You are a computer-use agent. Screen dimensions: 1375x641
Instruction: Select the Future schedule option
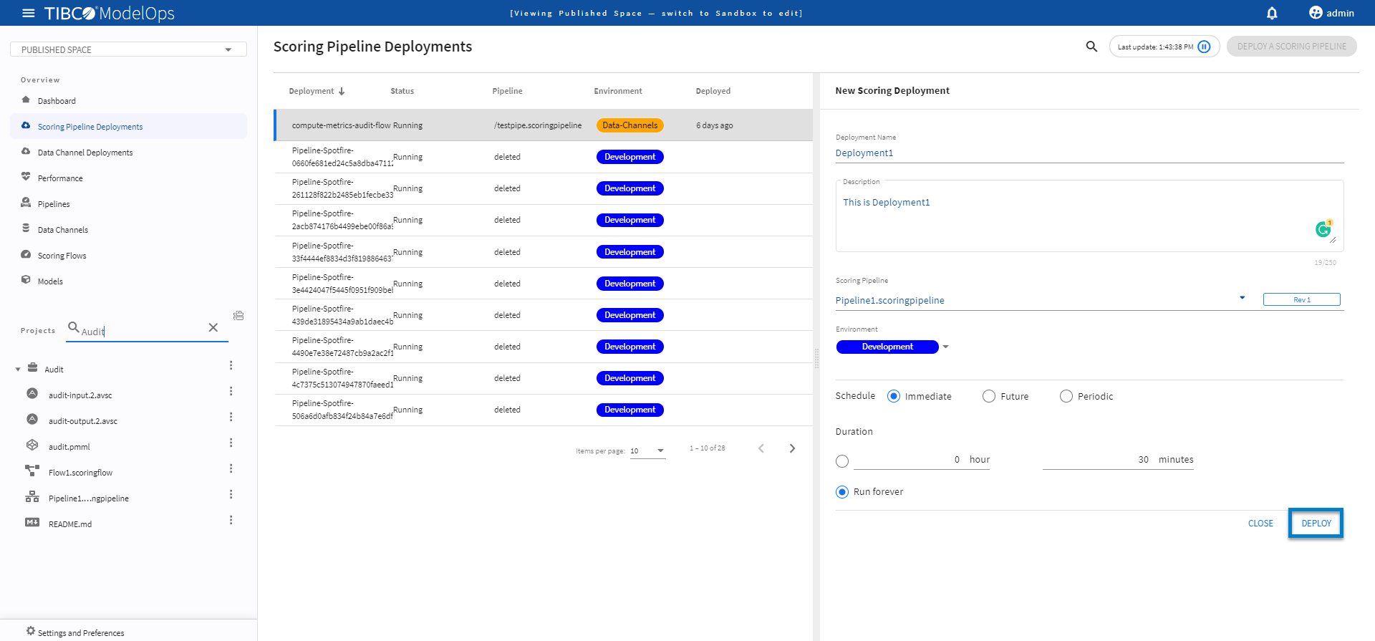pos(989,396)
